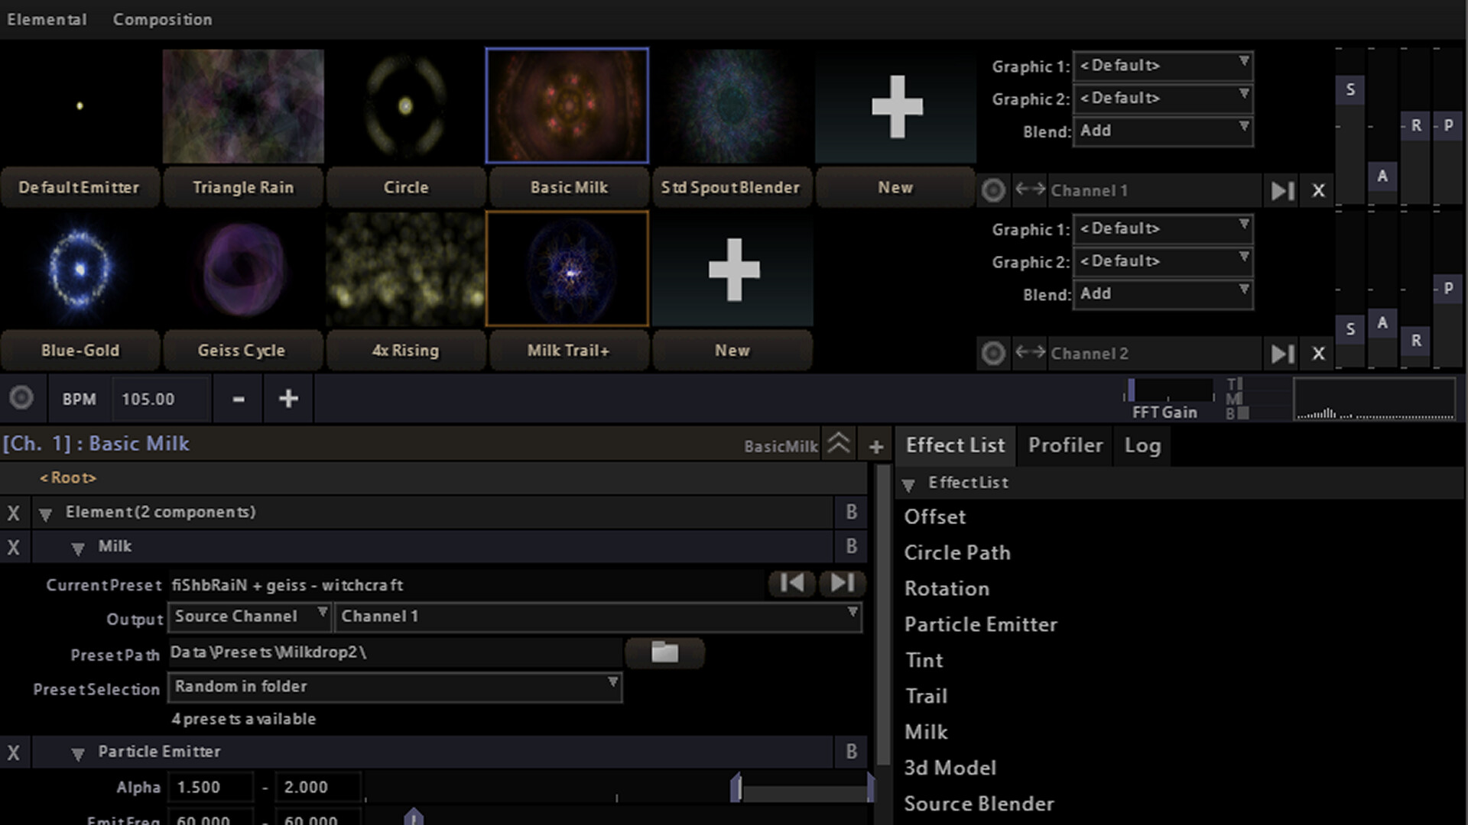Toggle the S button on Channel 1 strip

[x=1350, y=90]
